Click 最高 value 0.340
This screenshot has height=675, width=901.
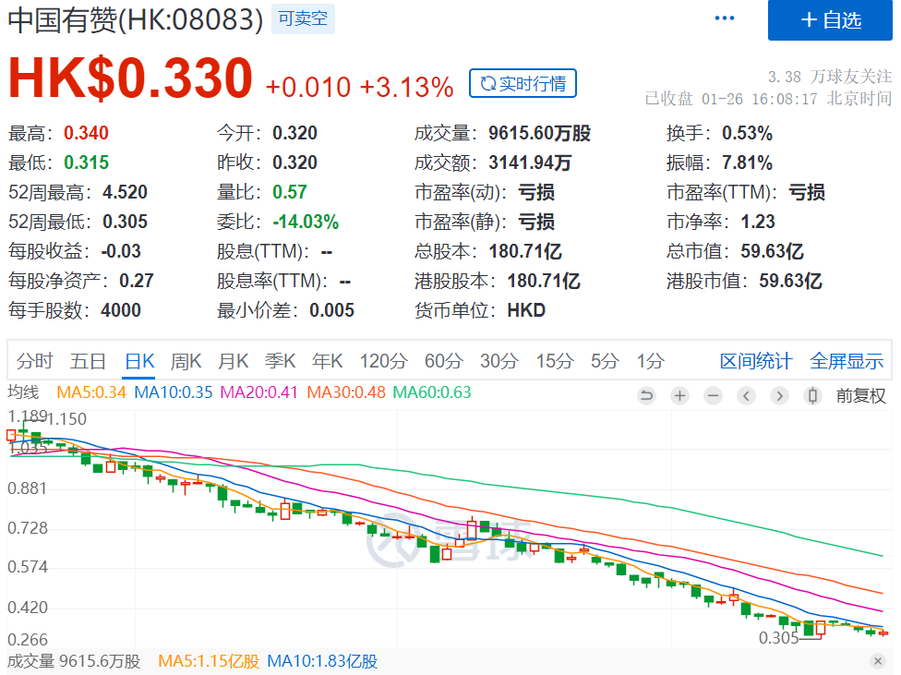[86, 133]
